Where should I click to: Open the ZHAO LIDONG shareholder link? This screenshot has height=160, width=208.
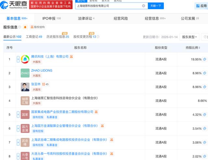point(42,70)
